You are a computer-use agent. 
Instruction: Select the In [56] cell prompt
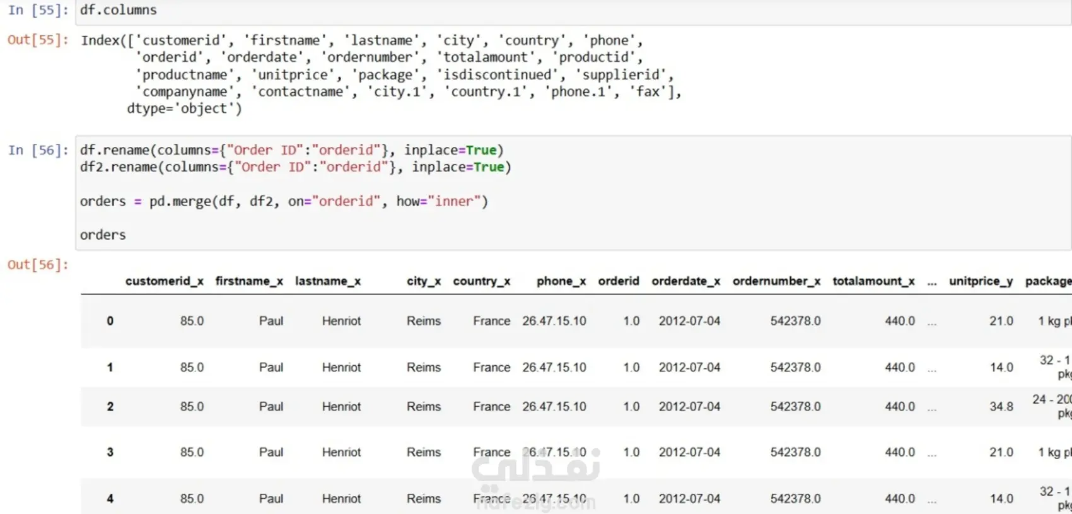(38, 150)
